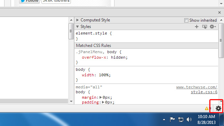Click the Elements tree vertical scrollbar thumb
Viewport: 224px width, 126px height.
[x=71, y=31]
